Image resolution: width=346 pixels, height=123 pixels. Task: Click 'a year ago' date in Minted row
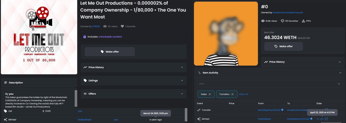[156, 120]
